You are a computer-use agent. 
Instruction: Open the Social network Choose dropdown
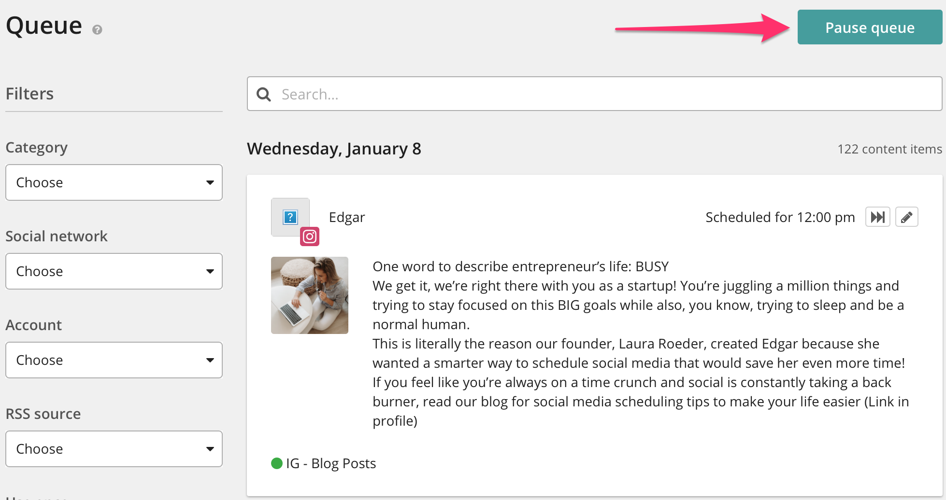pos(114,271)
